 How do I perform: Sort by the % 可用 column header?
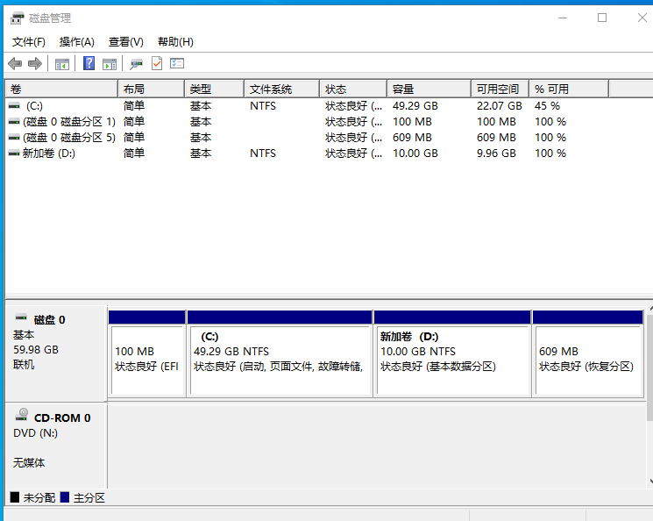569,89
